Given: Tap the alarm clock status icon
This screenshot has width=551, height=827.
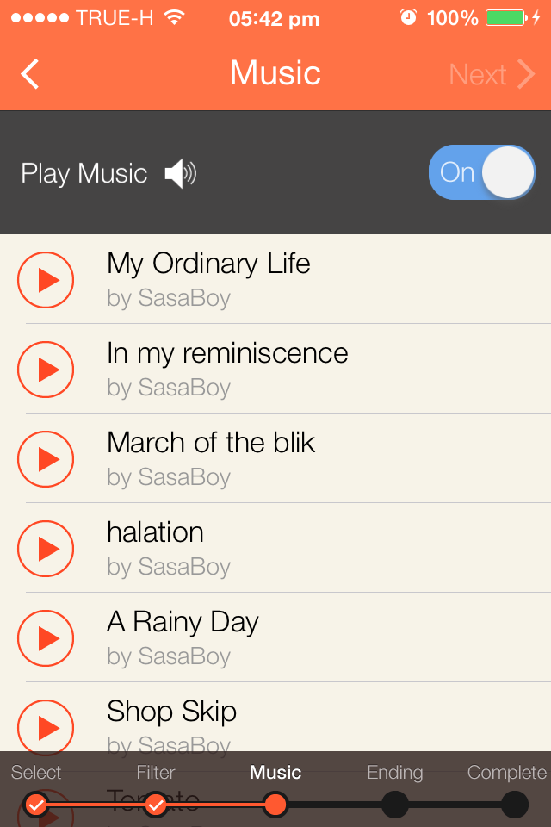Looking at the screenshot, I should [409, 18].
